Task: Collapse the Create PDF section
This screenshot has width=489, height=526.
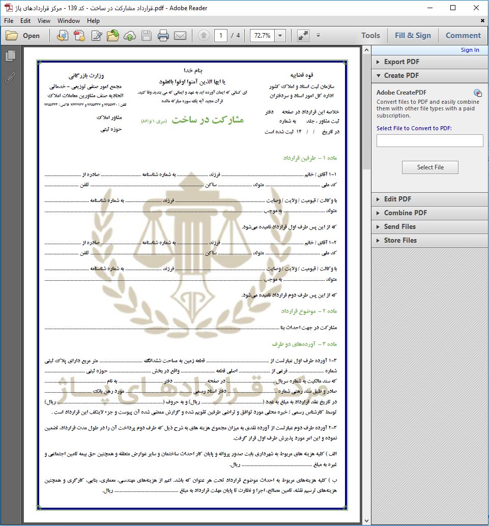Action: [x=401, y=75]
